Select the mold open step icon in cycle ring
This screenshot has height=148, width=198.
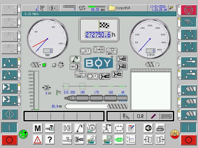(x=75, y=67)
